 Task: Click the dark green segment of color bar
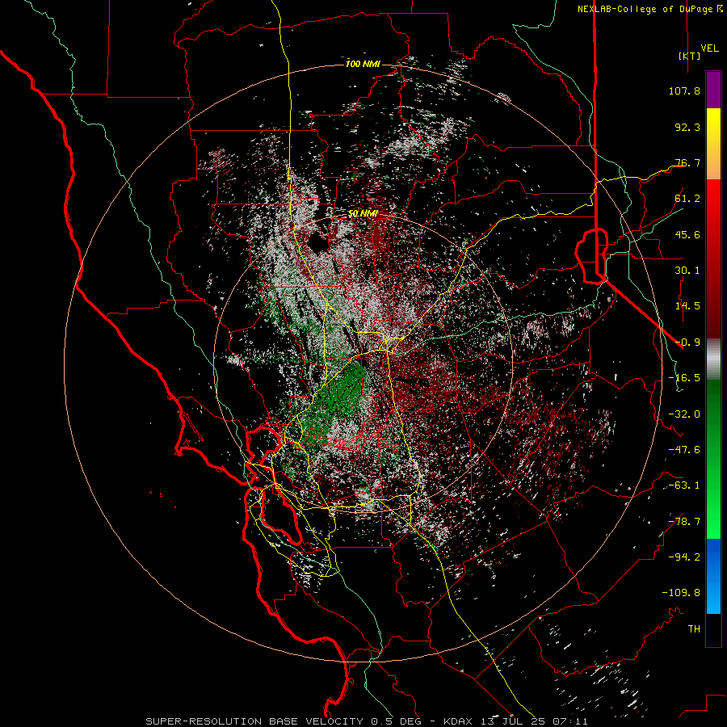click(713, 419)
